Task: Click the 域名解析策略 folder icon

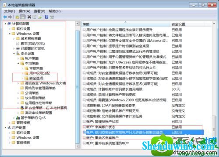Action: (18, 38)
